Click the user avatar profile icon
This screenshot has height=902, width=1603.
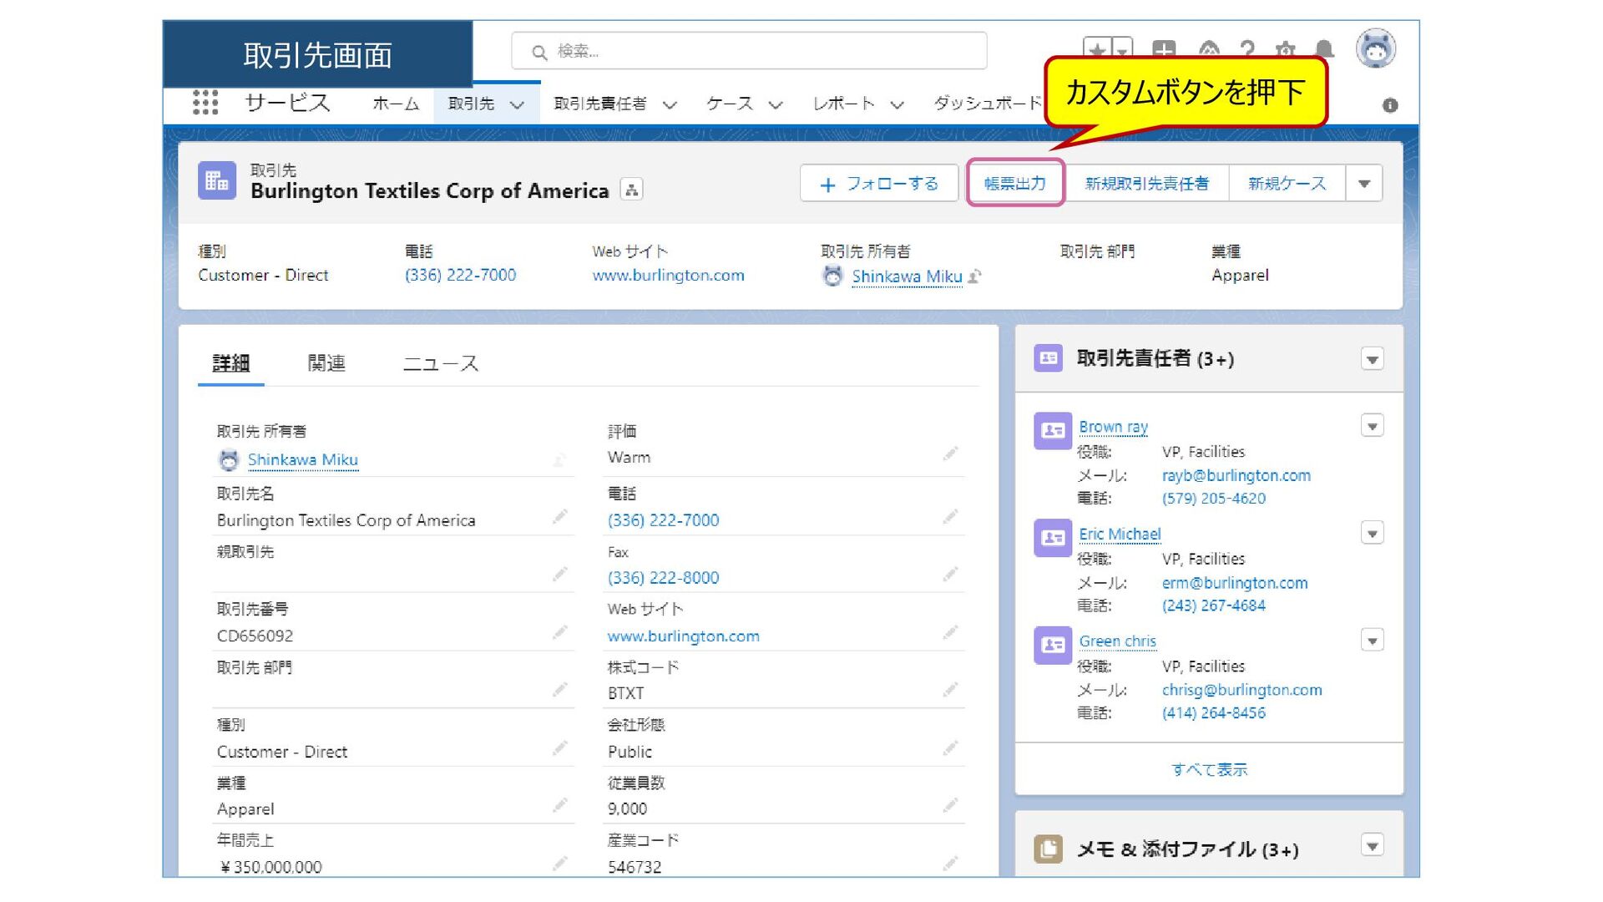pos(1375,49)
